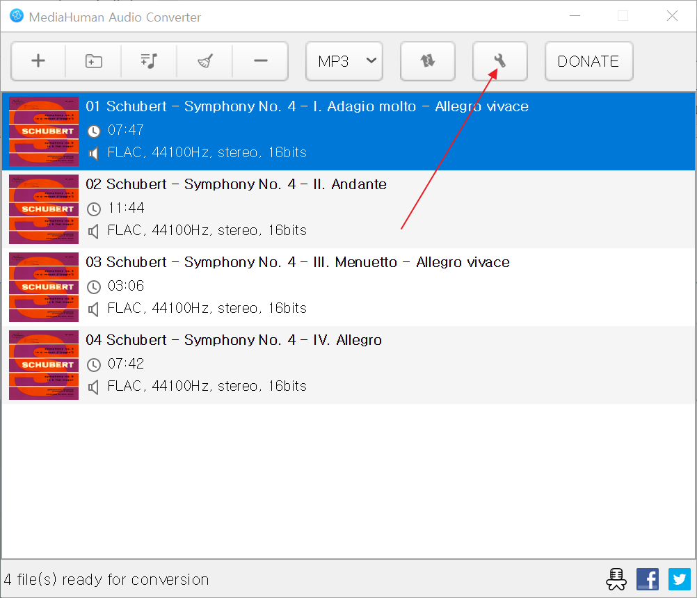697x598 pixels.
Task: Open settings with the wrench icon
Action: pos(500,61)
